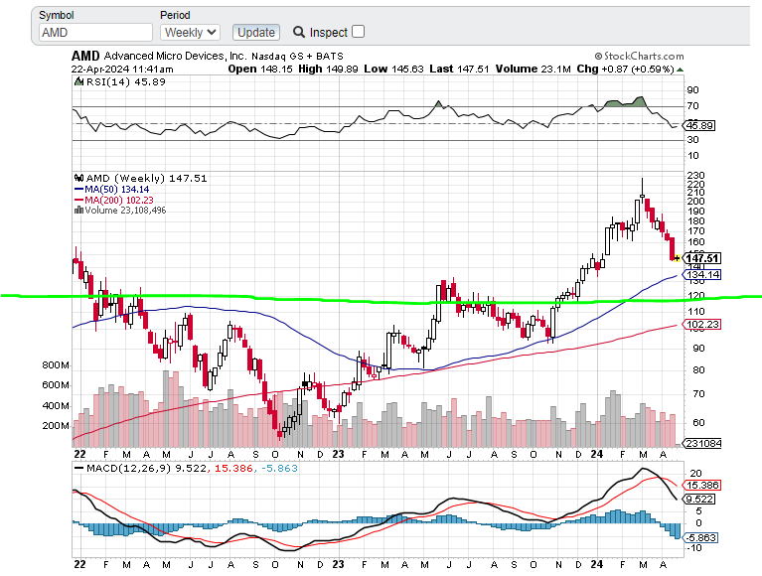
Task: Click the 102.23 MA(200) price tag
Action: tap(702, 325)
